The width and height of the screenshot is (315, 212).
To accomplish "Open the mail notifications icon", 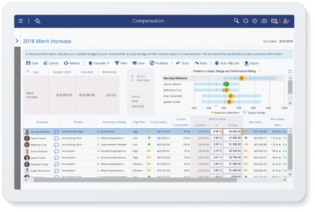I will (x=274, y=21).
